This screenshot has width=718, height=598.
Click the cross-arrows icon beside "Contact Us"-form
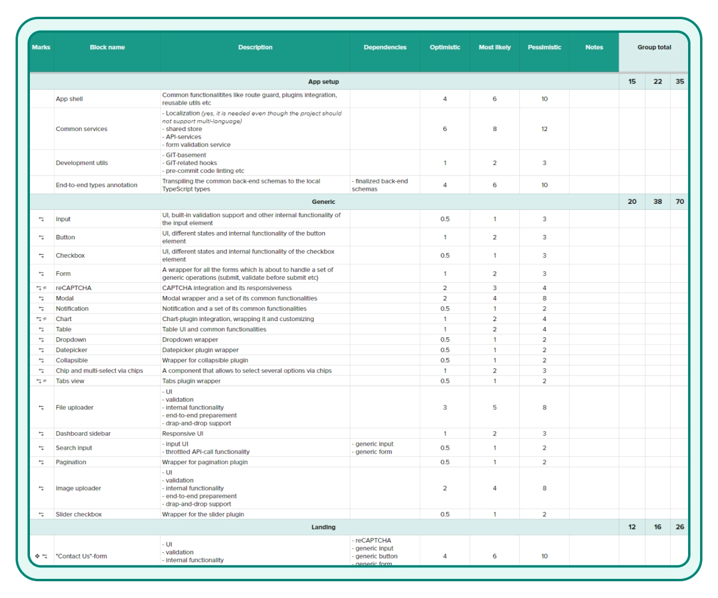pyautogui.click(x=37, y=557)
